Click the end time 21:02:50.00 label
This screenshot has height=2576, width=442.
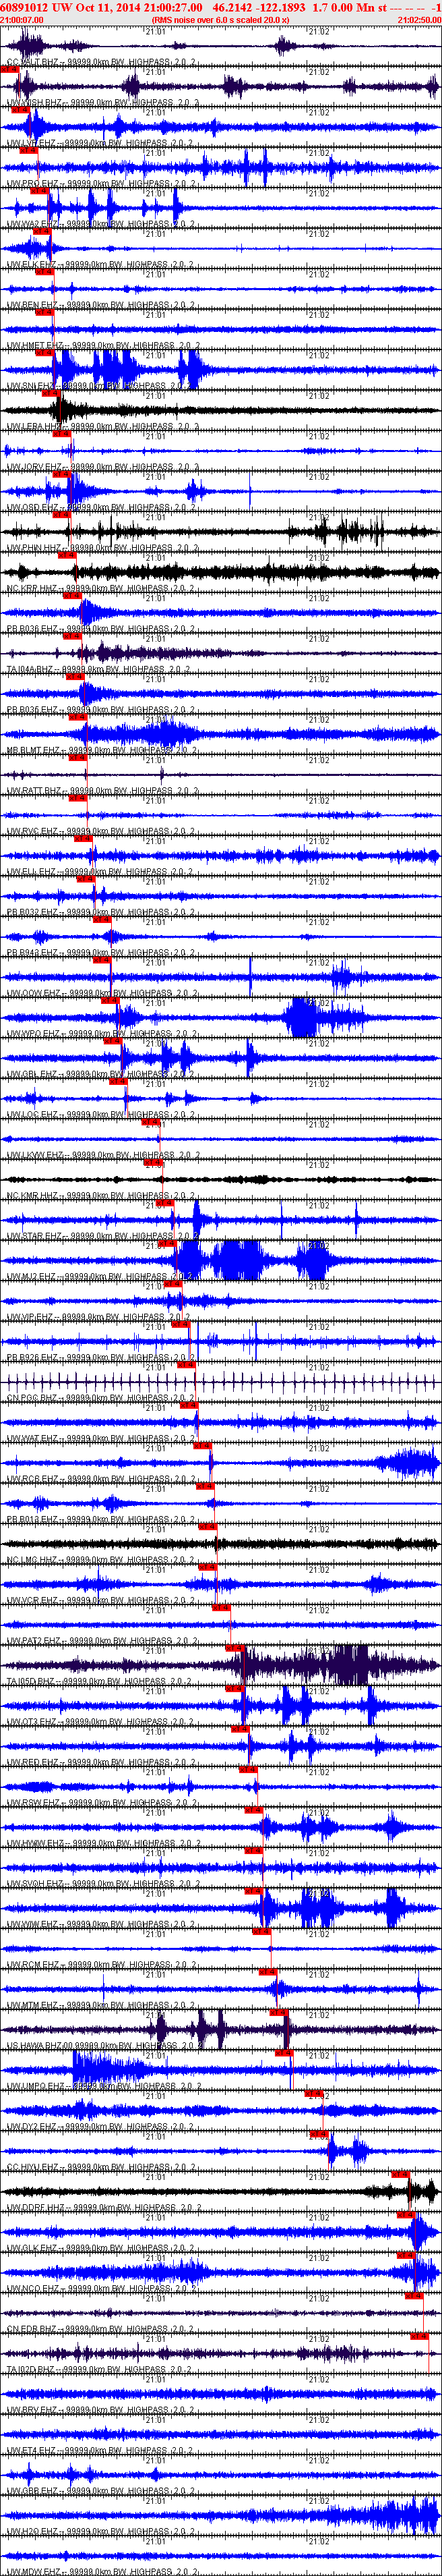(419, 20)
